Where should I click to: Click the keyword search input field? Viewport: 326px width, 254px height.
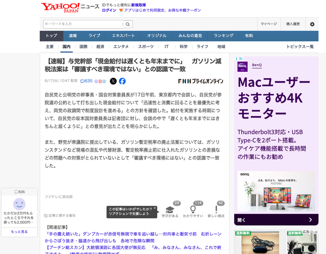83,24
